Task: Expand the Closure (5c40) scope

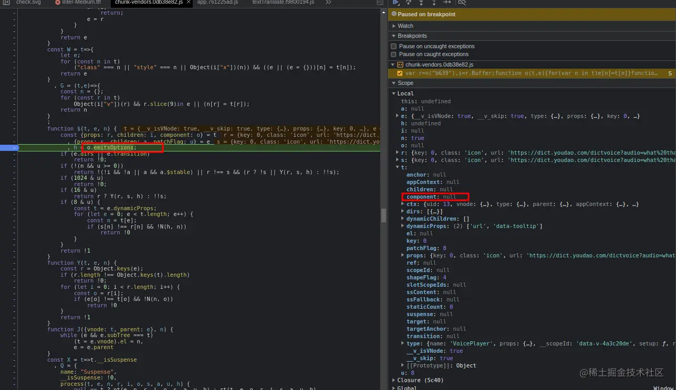Action: coord(394,380)
